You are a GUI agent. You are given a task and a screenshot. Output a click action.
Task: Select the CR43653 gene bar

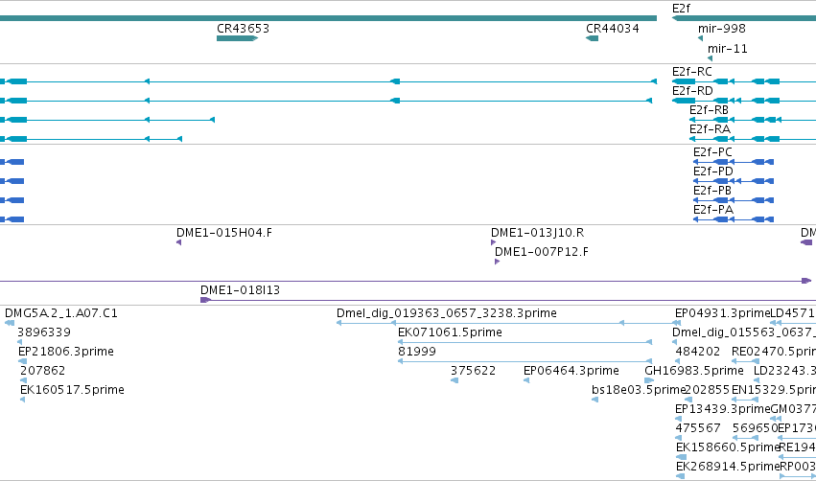coord(237,38)
